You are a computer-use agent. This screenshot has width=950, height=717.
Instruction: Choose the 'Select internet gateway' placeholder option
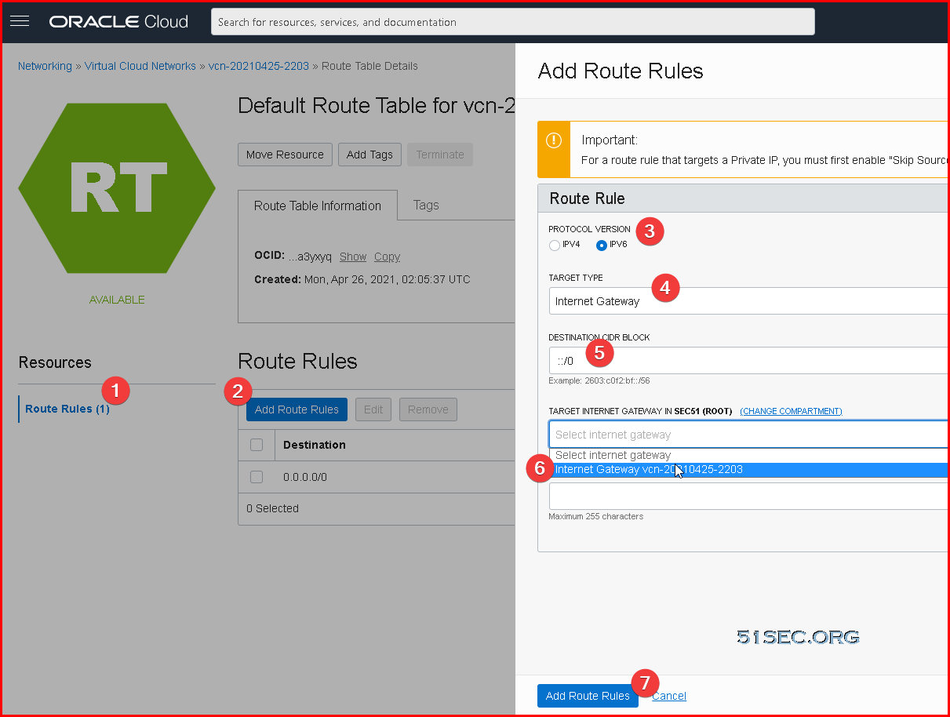(748, 455)
